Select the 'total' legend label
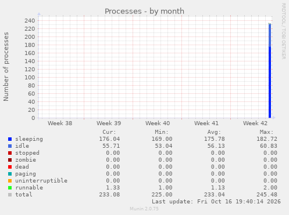The width and height of the screenshot is (289, 215). click(x=24, y=195)
